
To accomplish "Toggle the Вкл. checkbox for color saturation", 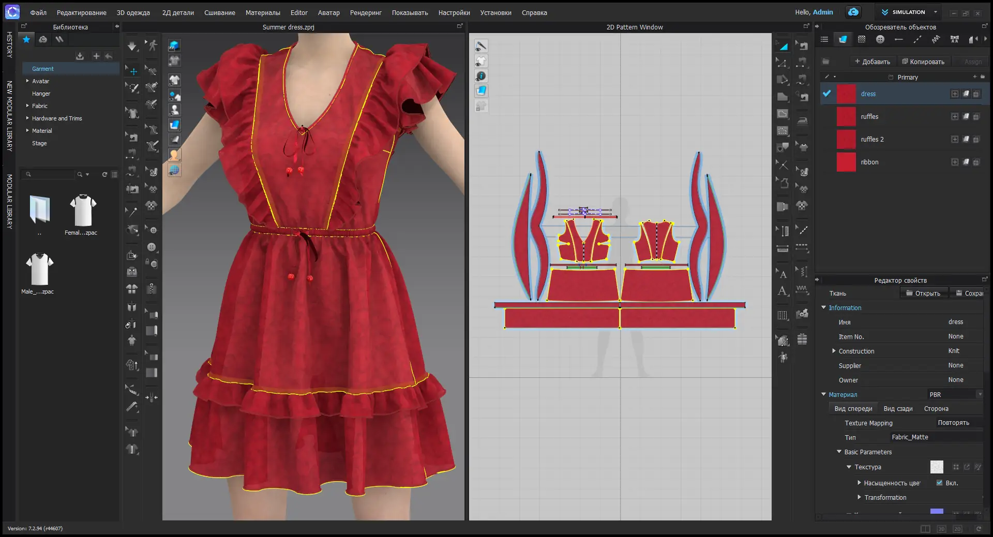I will click(x=939, y=483).
